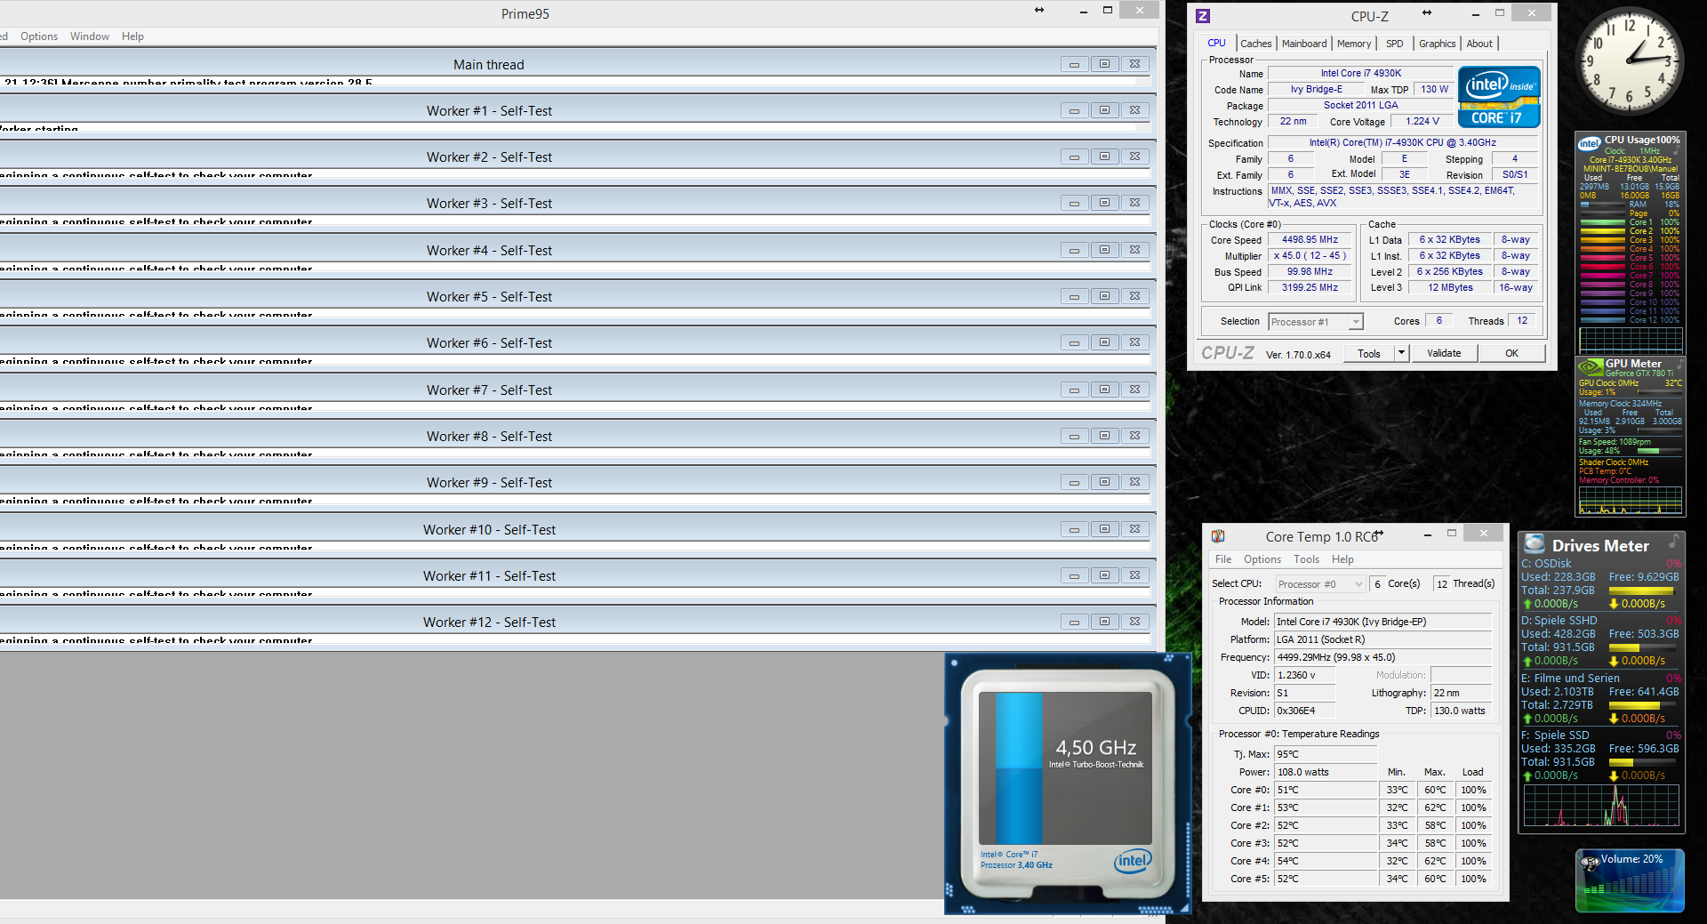Switch to the SPD tab in CPU-Z
The height and width of the screenshot is (924, 1707).
pos(1395,44)
